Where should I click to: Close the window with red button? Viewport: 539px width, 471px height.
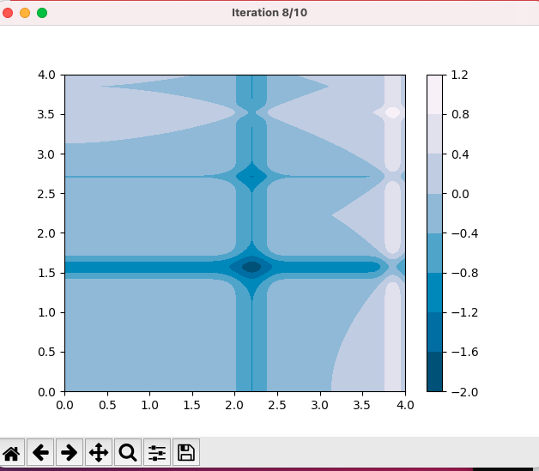[x=8, y=13]
